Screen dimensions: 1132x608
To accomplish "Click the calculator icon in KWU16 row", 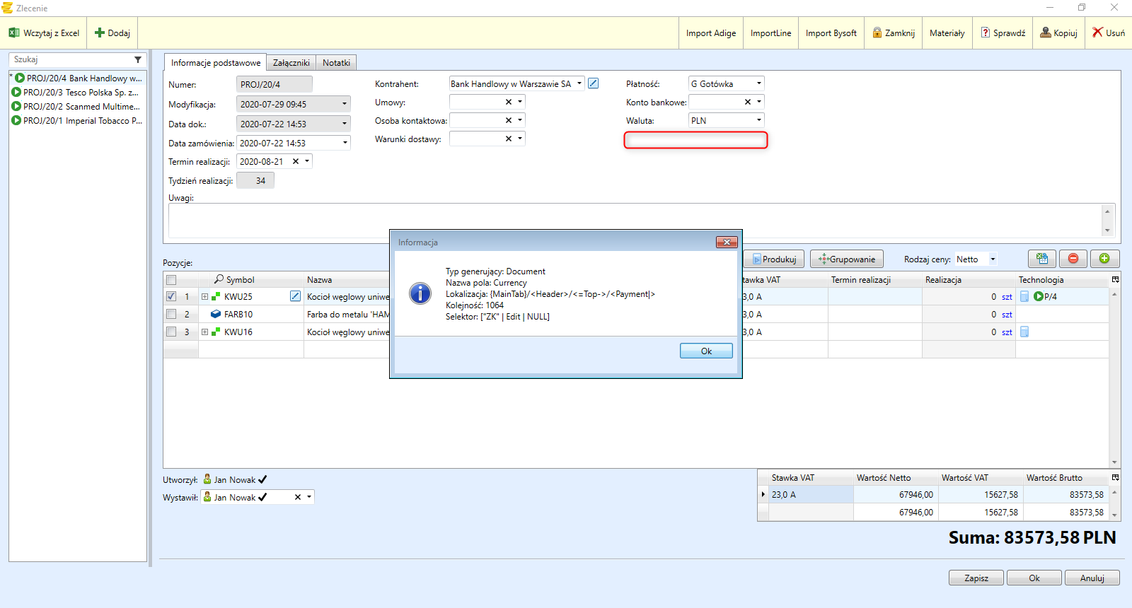I will click(1024, 332).
